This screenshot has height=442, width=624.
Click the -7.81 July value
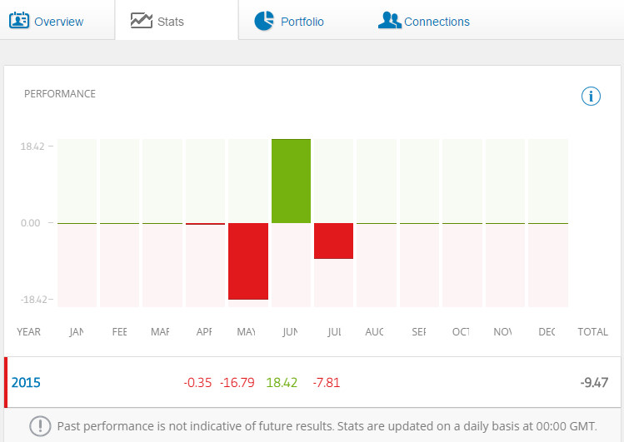(326, 383)
